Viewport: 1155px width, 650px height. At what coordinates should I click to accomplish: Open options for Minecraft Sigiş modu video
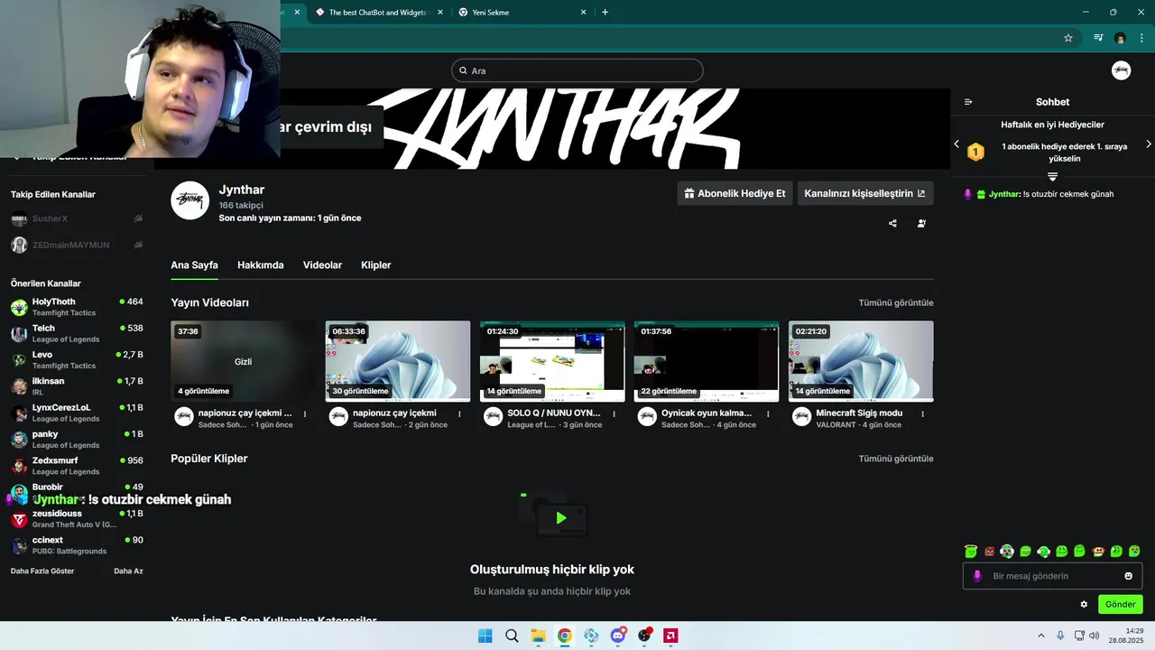(x=922, y=413)
